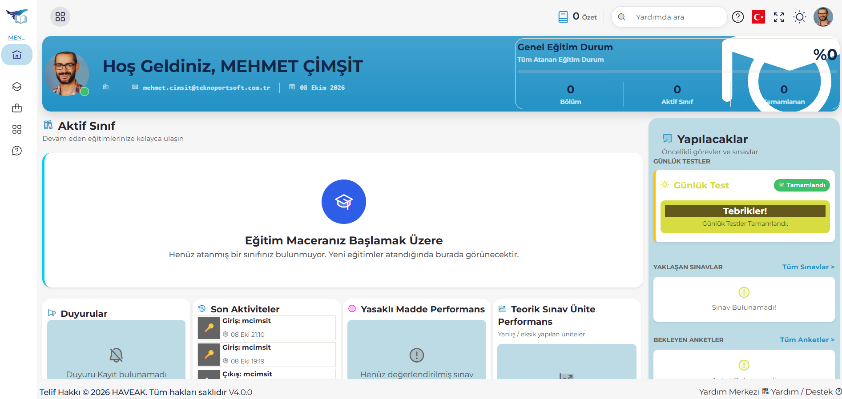Open the Özet book icon in the header
This screenshot has height=399, width=842.
point(563,17)
